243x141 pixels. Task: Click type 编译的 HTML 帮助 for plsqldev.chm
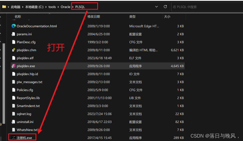tap(143, 50)
